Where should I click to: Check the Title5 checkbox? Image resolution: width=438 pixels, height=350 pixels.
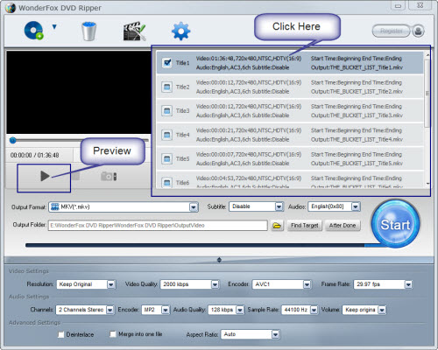coord(167,158)
